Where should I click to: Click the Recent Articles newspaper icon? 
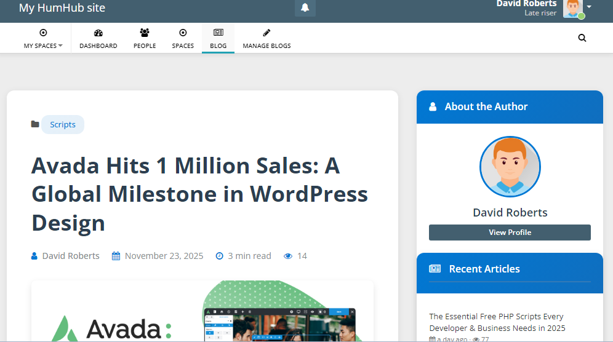[435, 269]
